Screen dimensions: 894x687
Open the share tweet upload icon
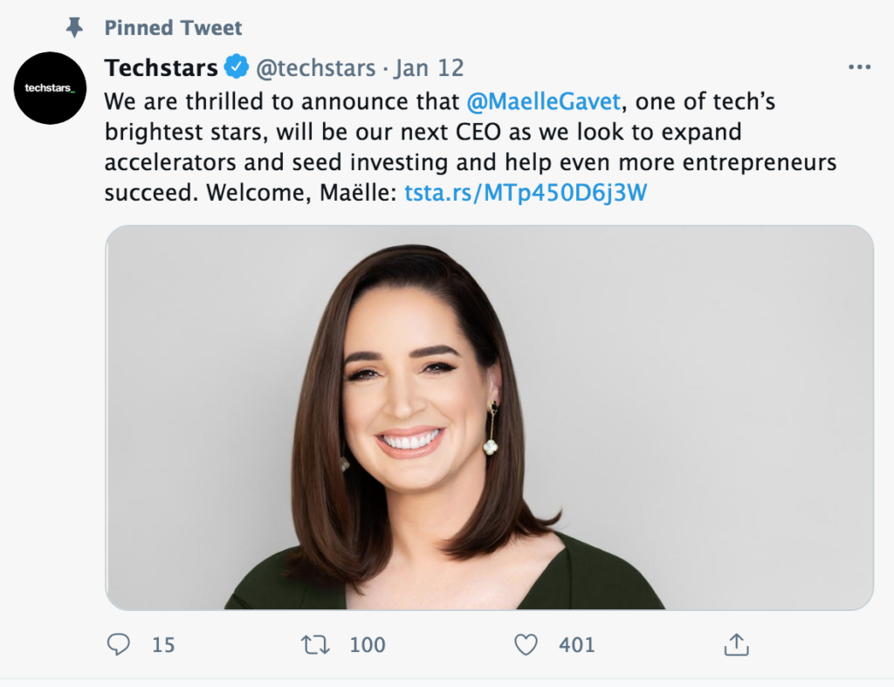tap(736, 645)
